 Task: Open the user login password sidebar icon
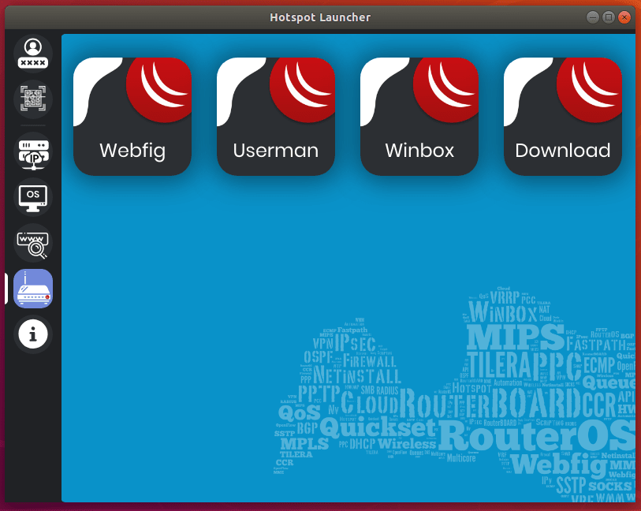tap(32, 54)
